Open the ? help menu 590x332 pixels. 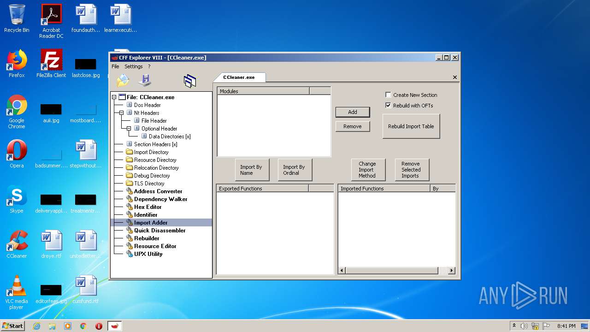pyautogui.click(x=149, y=66)
